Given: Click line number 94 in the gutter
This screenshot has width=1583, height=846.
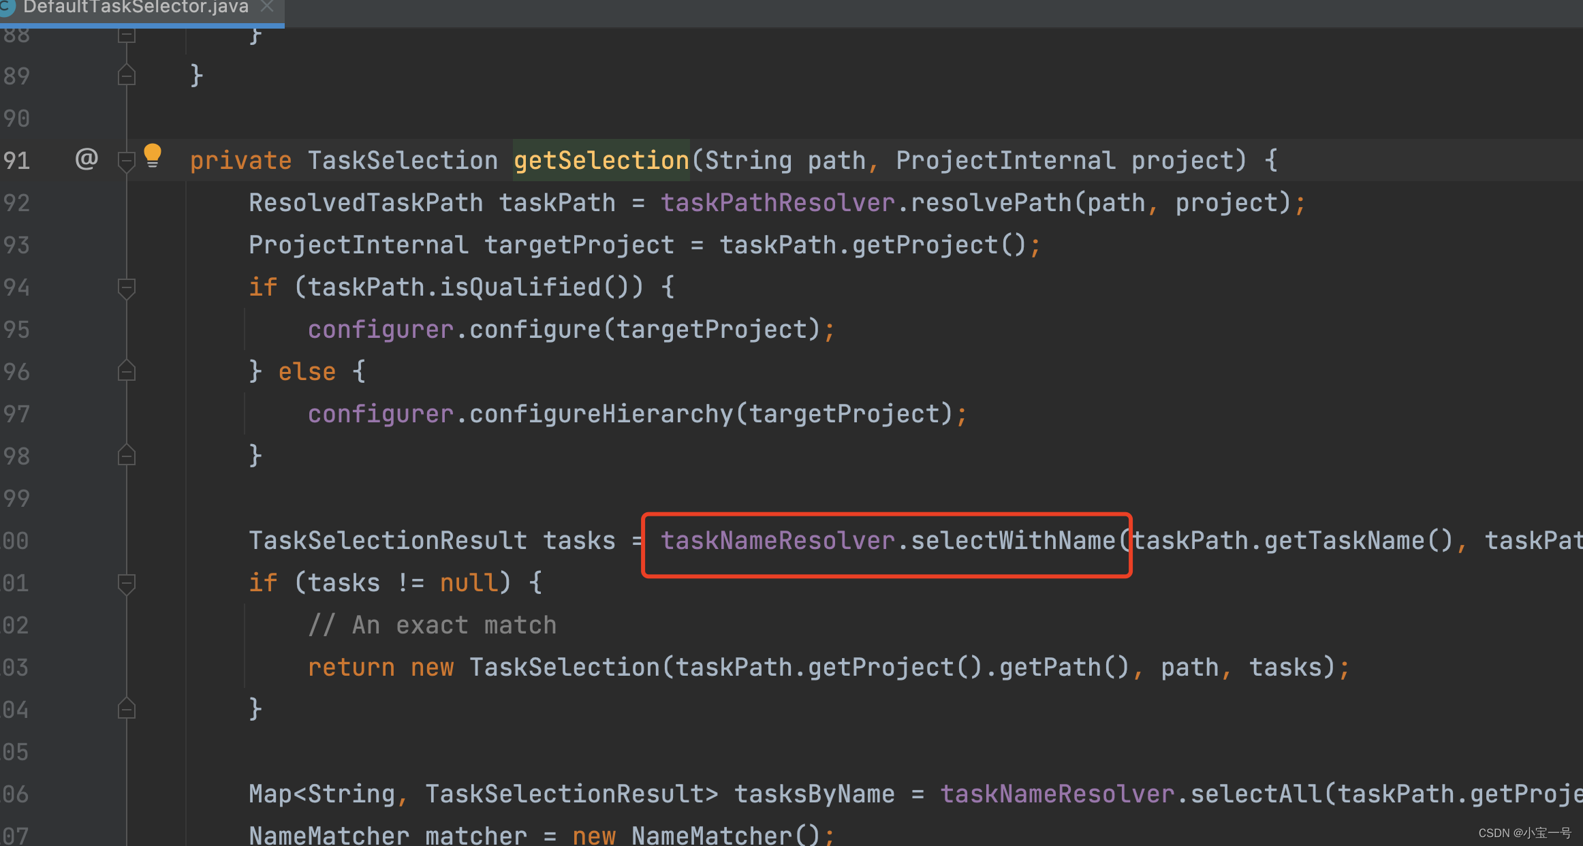Looking at the screenshot, I should point(16,287).
